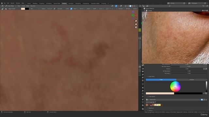Open the Modifiers wrench tab
209x117 pixels.
point(143,91)
